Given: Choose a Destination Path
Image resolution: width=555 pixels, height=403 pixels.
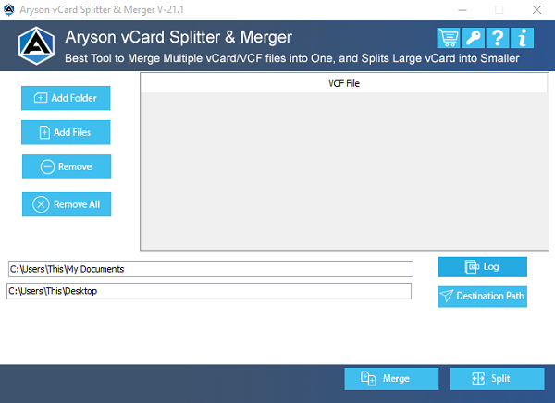Looking at the screenshot, I should [483, 296].
